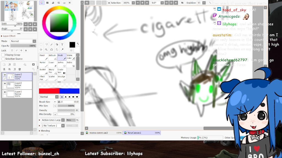The width and height of the screenshot is (282, 158).
Task: Open the rotation angle 0.0° dropdown
Action: [x=162, y=3]
